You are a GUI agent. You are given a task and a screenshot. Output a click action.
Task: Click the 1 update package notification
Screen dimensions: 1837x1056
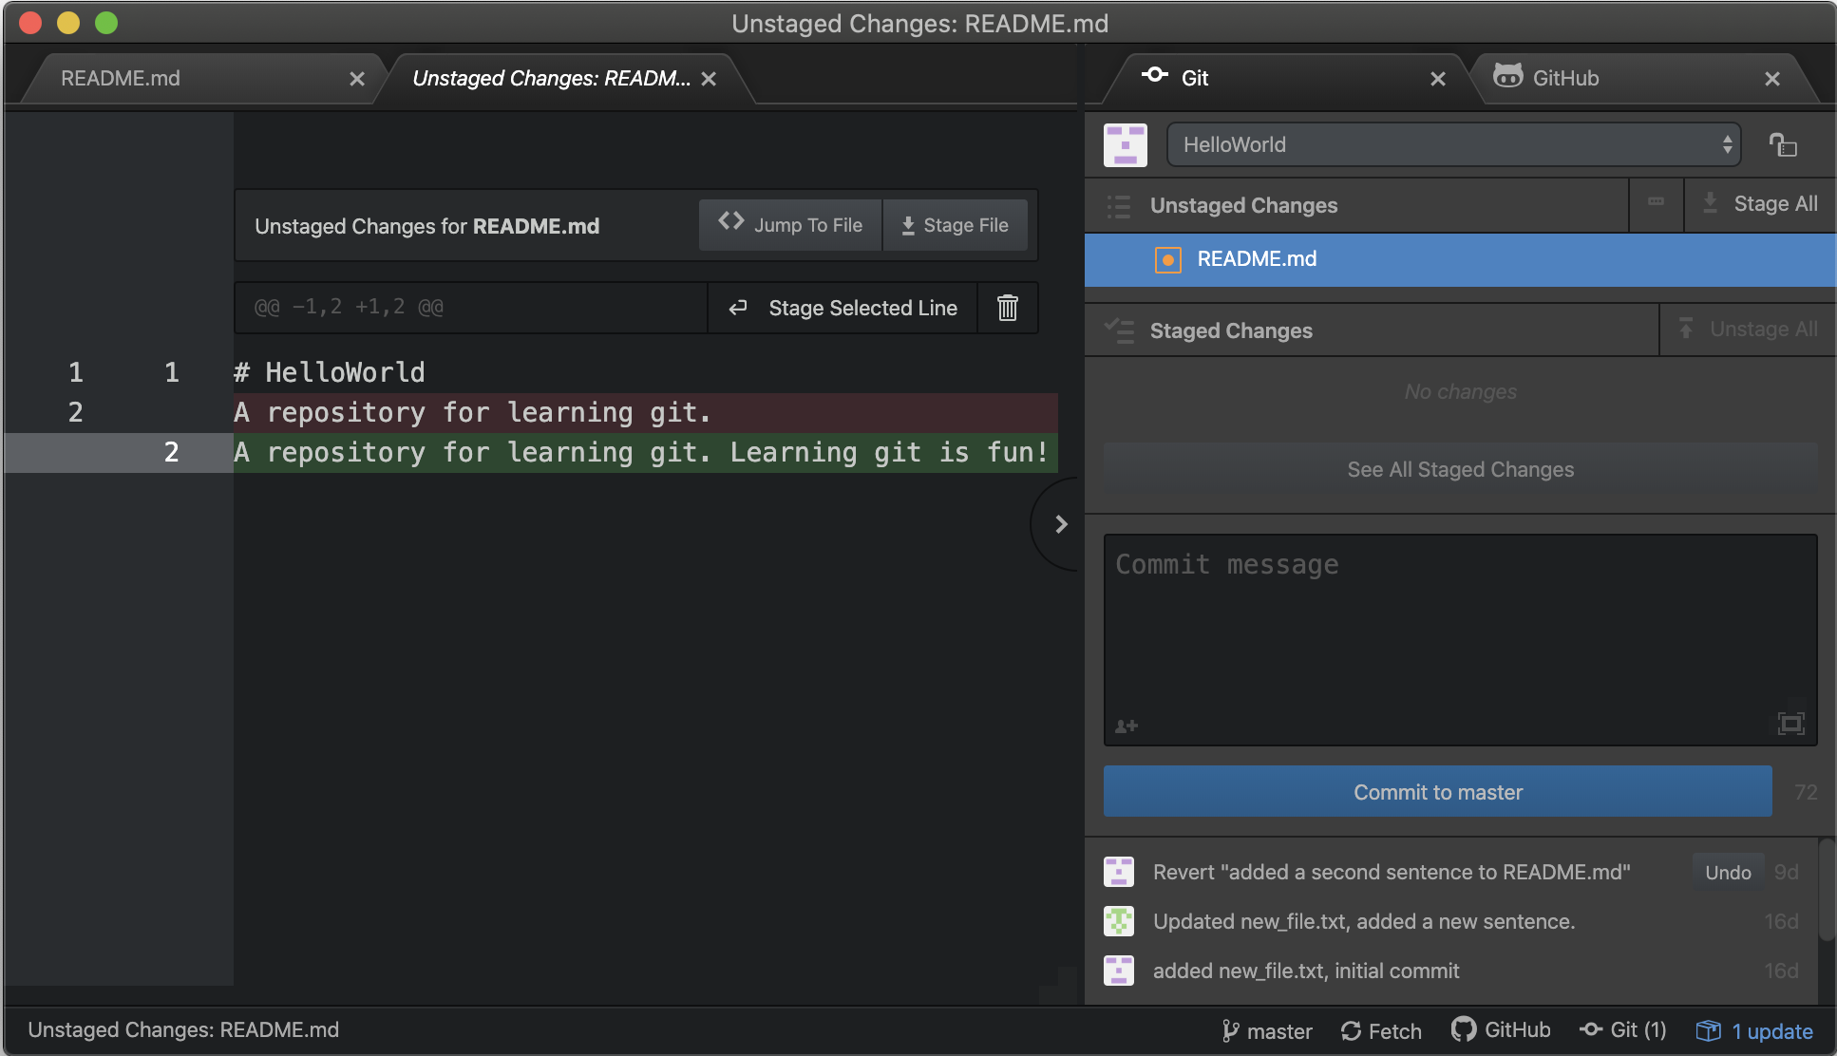(1755, 1031)
